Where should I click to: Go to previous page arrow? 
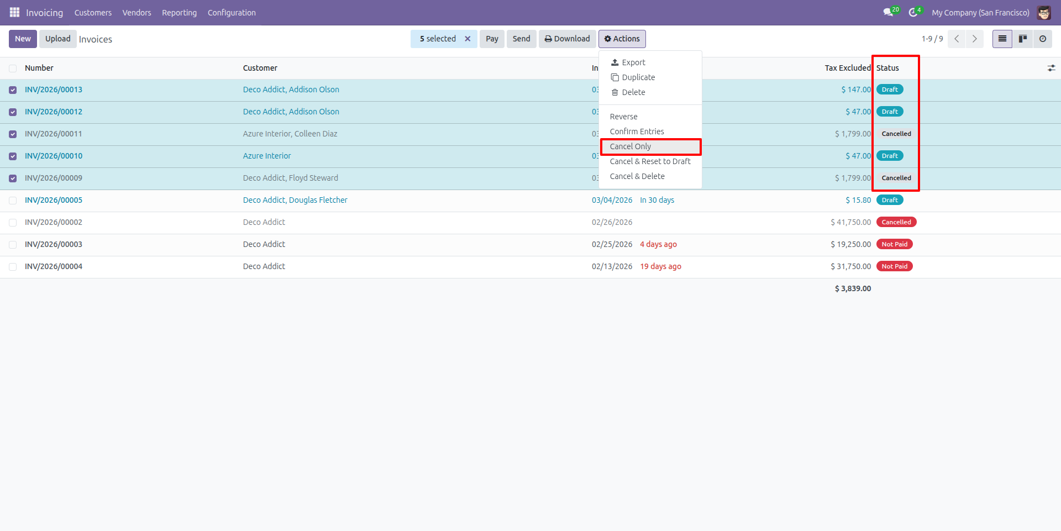957,39
